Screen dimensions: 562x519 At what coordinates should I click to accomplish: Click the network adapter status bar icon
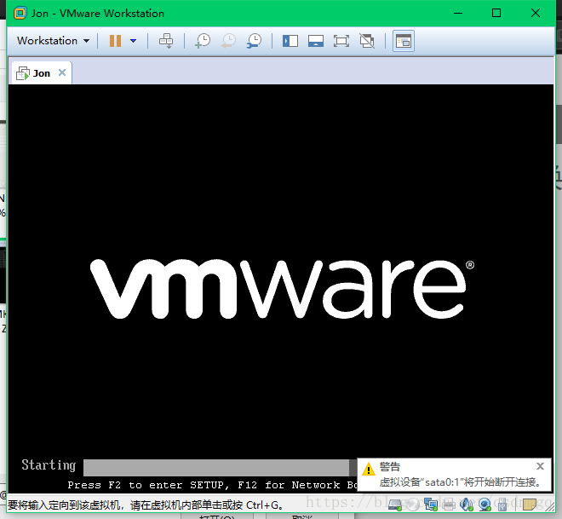(x=431, y=505)
